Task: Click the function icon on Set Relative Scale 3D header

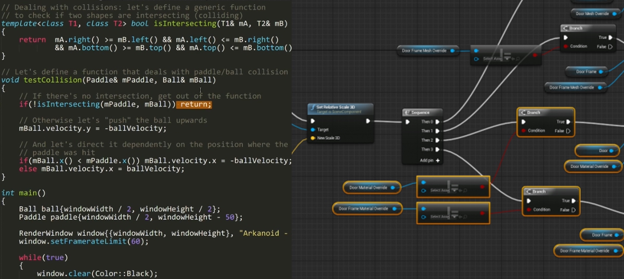Action: [x=313, y=108]
